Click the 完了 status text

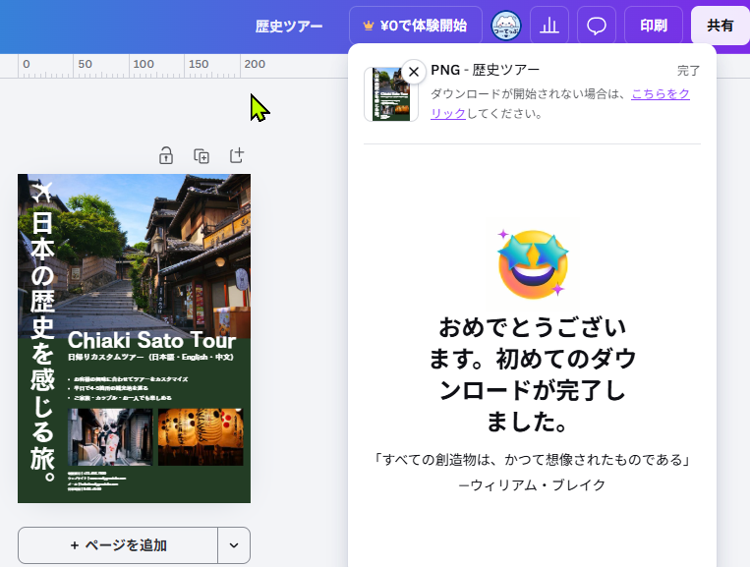click(689, 71)
